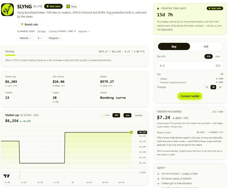The width and height of the screenshot is (229, 188).
Task: Click the Raised value '$979.27'
Action: click(107, 82)
